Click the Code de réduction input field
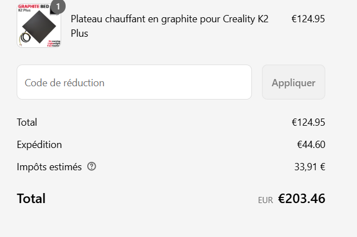This screenshot has width=357, height=237. pos(134,82)
